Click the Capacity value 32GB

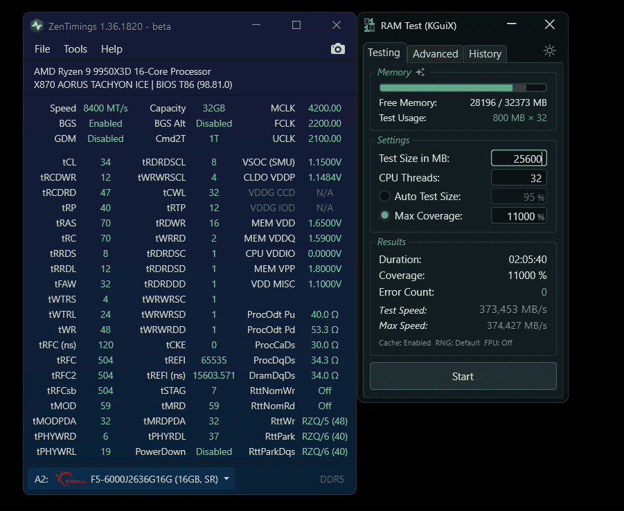[214, 108]
